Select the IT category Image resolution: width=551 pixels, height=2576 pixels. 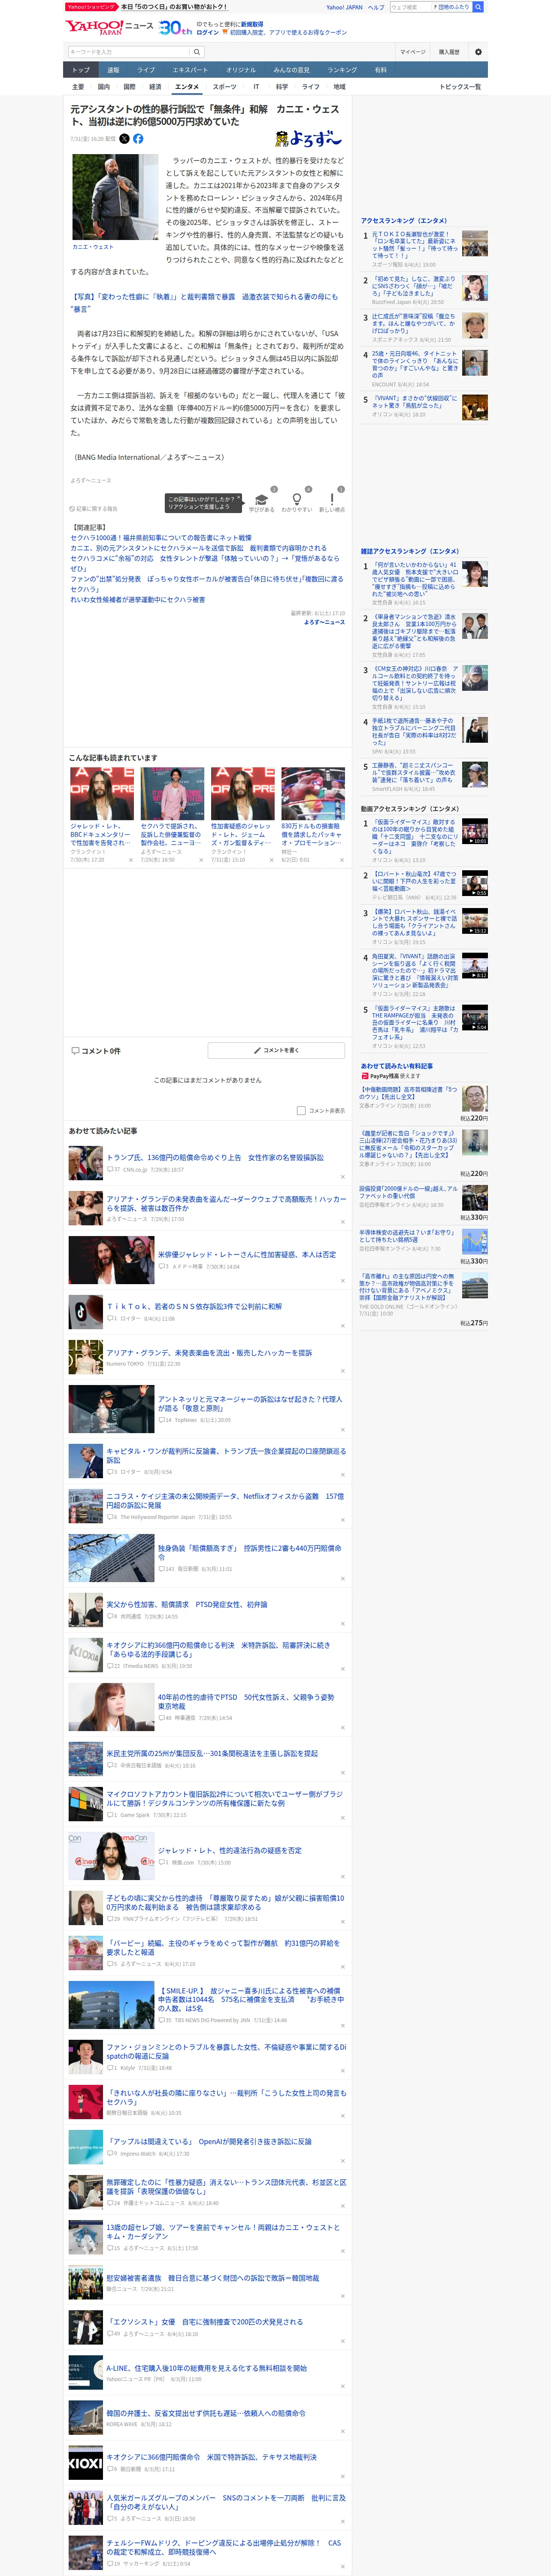256,87
